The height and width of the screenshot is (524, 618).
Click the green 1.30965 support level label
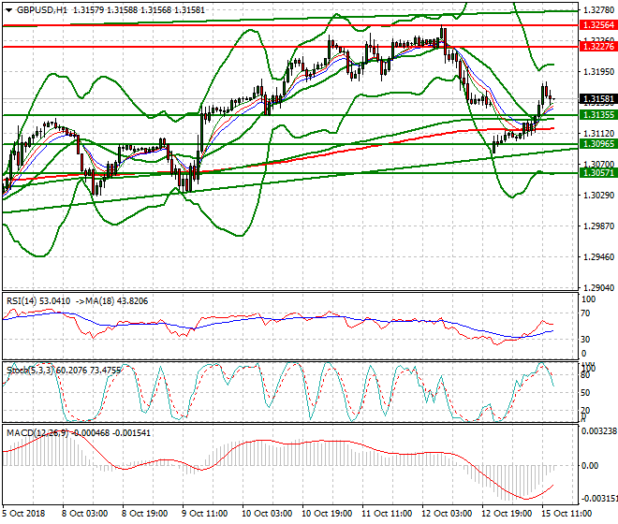[x=598, y=144]
